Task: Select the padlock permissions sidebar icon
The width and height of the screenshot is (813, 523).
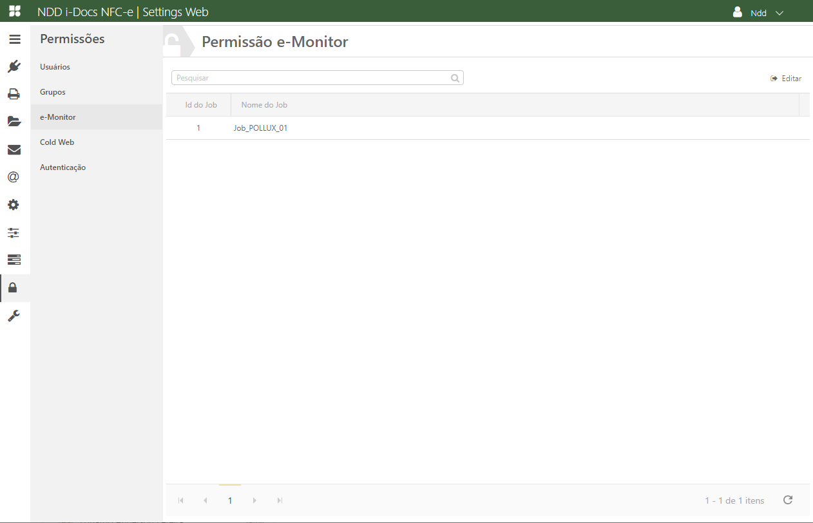Action: click(x=14, y=288)
